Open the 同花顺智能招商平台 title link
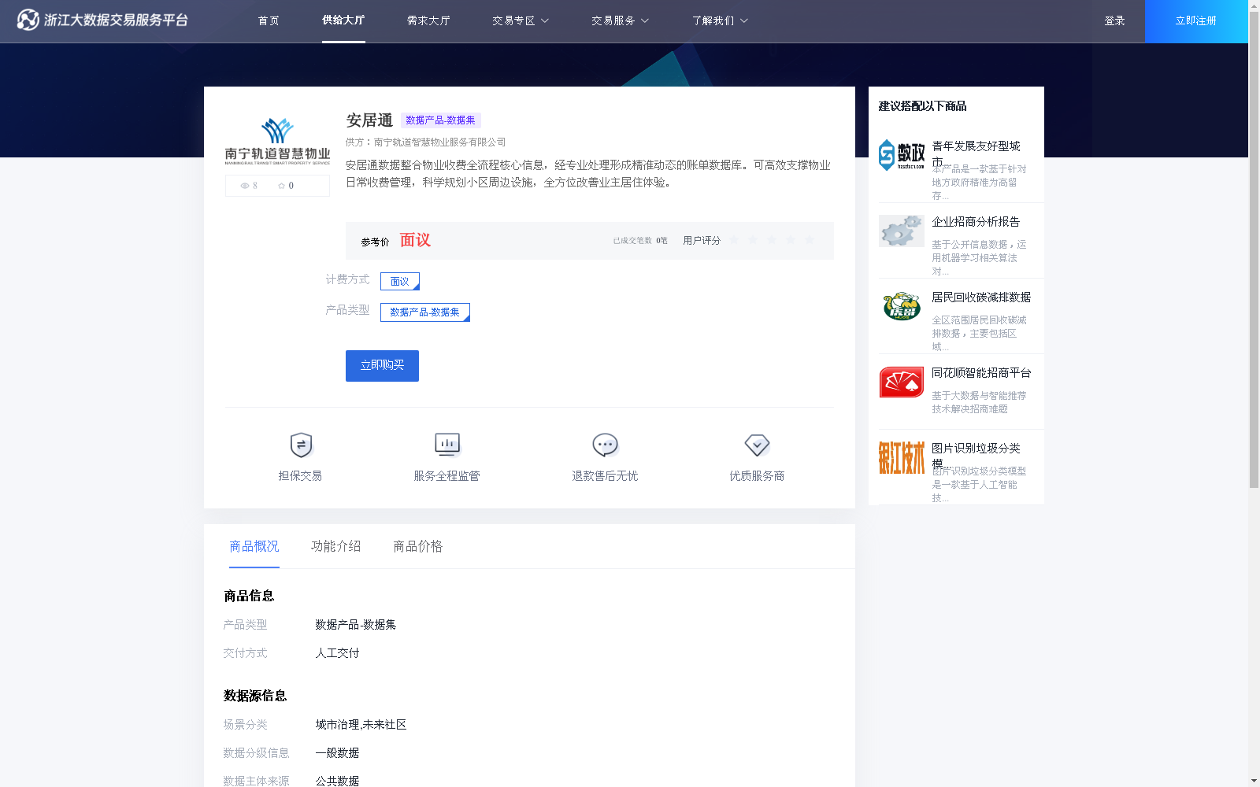 click(x=981, y=373)
